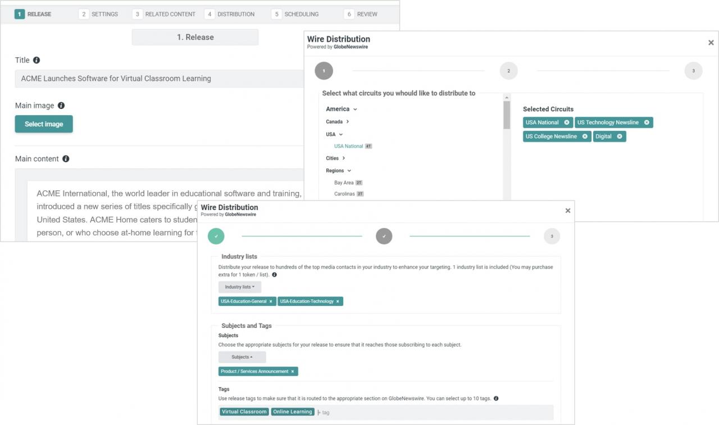Click the info icon beside Title
The height and width of the screenshot is (425, 719).
[37, 60]
